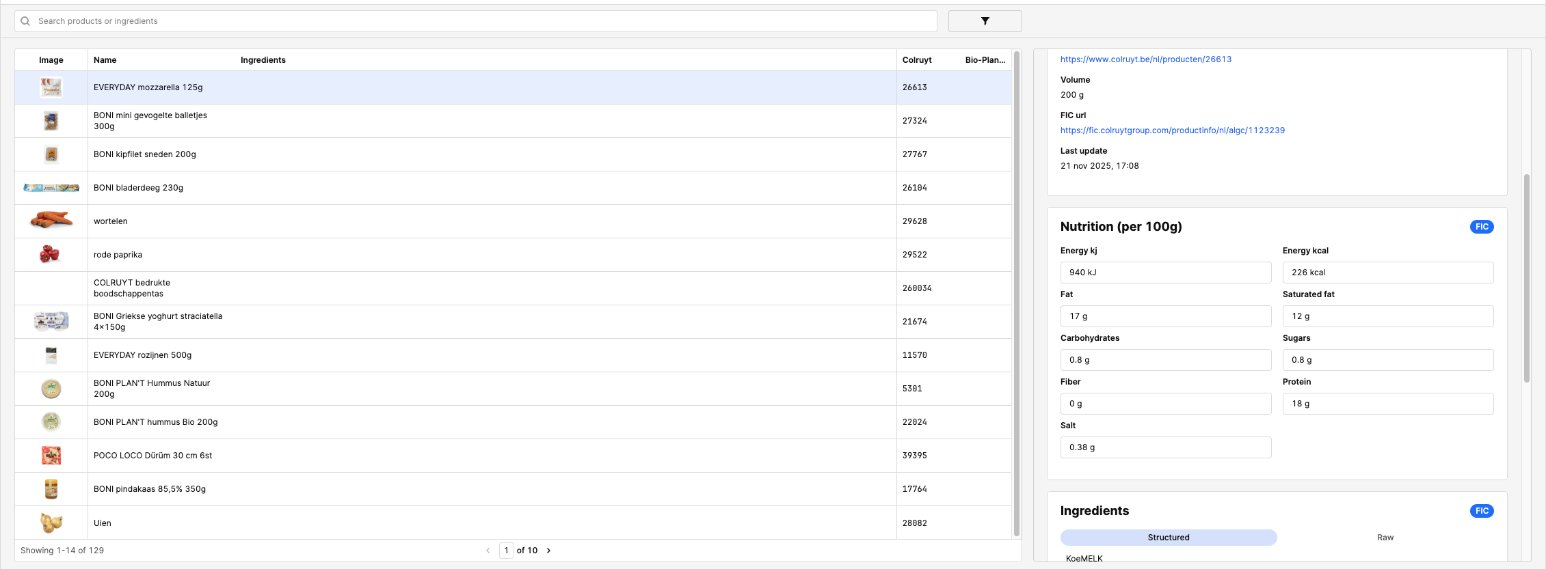1546x569 pixels.
Task: Click the FIC badge beside Nutrition
Action: [1481, 227]
